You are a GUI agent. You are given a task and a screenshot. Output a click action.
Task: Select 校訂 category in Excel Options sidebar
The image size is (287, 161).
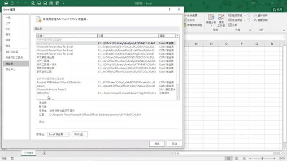pos(16,29)
